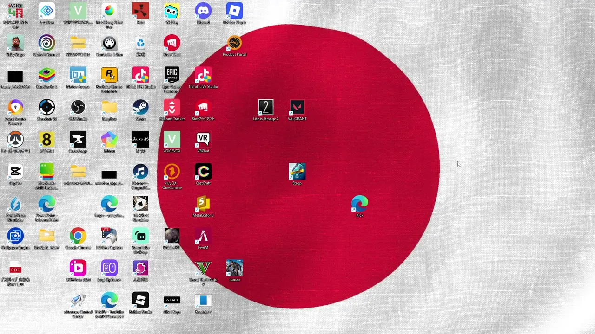The image size is (595, 334).
Task: Launch the Steam shortcut
Action: pyautogui.click(x=140, y=107)
